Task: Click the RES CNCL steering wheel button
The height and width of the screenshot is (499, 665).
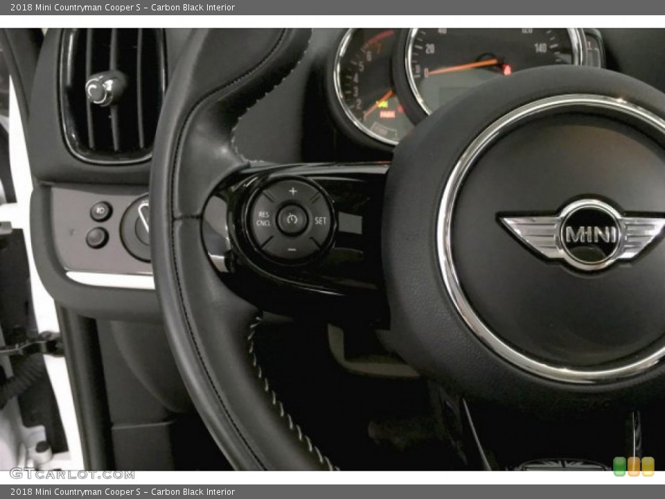Action: (263, 219)
